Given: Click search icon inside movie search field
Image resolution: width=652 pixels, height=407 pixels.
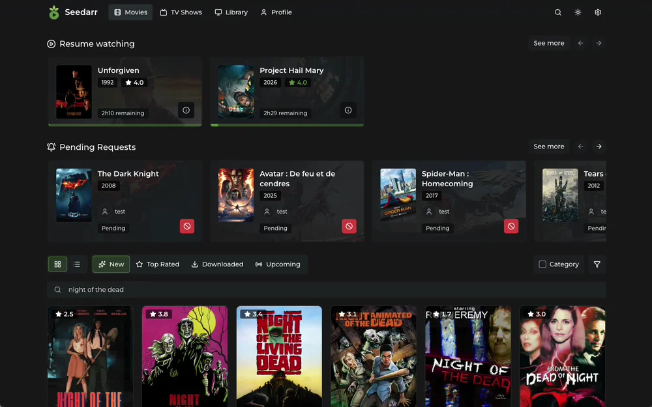Looking at the screenshot, I should 58,290.
